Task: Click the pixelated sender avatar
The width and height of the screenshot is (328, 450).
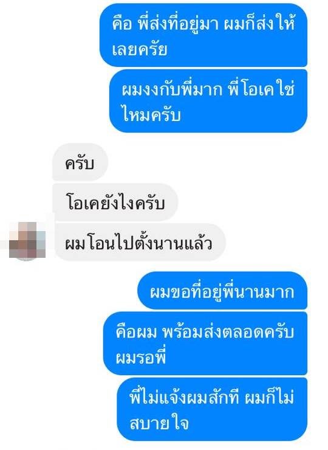Action: 27,240
